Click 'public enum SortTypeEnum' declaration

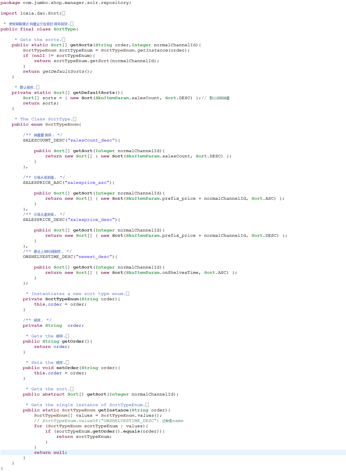46,125
